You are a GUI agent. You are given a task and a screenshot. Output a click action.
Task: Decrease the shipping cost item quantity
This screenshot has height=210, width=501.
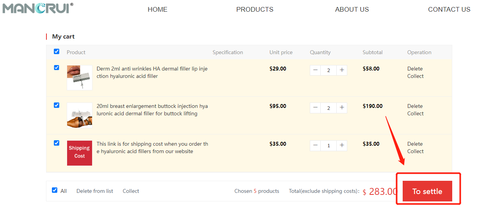point(315,145)
